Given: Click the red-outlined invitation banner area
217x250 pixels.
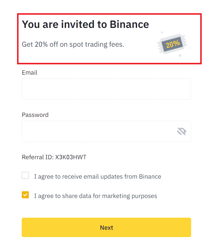Looking at the screenshot, I should [109, 38].
